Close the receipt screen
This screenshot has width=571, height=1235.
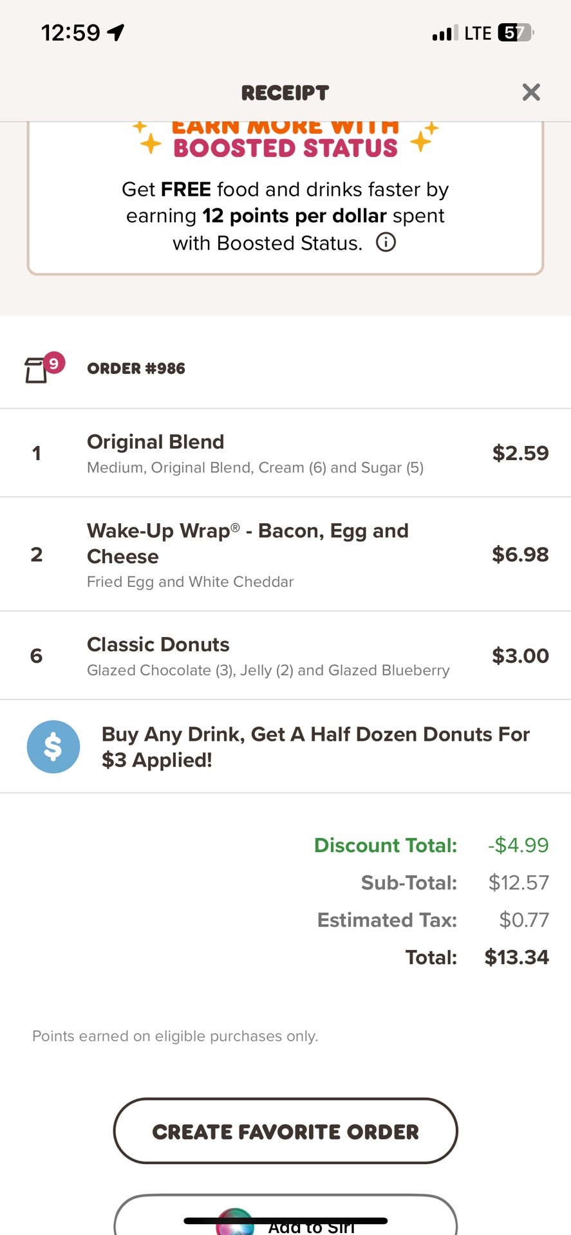(531, 92)
